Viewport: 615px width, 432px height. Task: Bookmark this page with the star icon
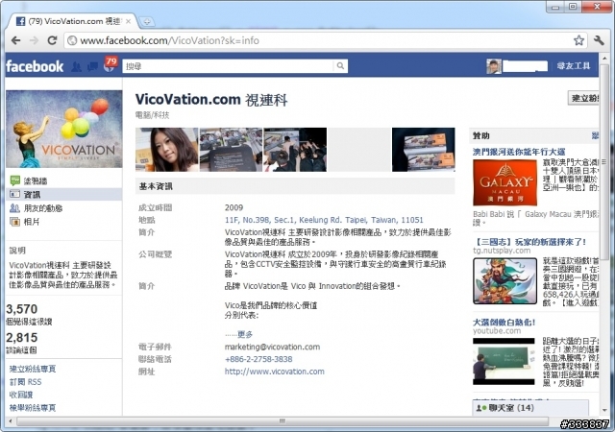[x=578, y=40]
